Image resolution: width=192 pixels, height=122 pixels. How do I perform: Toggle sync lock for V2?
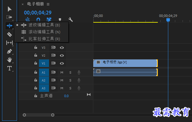(x=53, y=55)
